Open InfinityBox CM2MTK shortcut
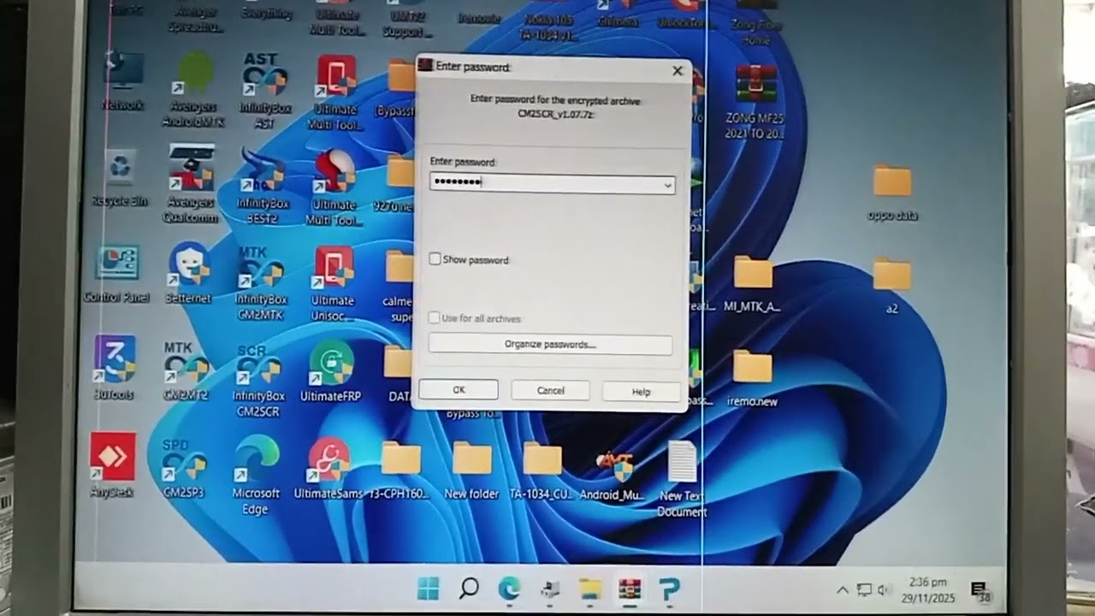 (262, 282)
